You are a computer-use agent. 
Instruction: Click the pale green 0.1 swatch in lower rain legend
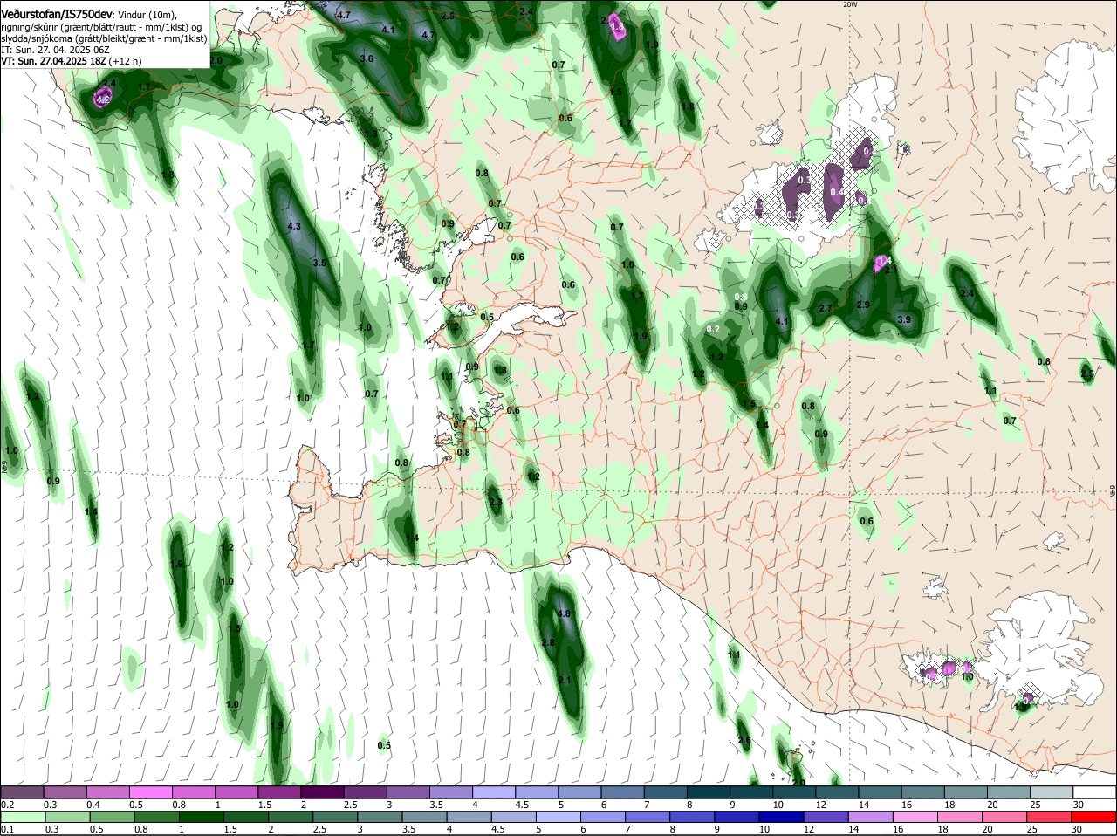click(x=22, y=817)
